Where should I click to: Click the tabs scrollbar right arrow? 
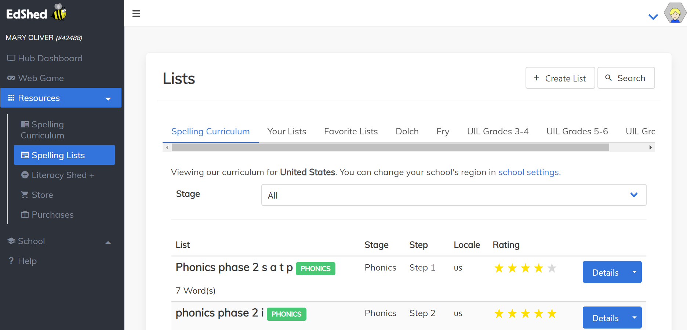coord(650,148)
